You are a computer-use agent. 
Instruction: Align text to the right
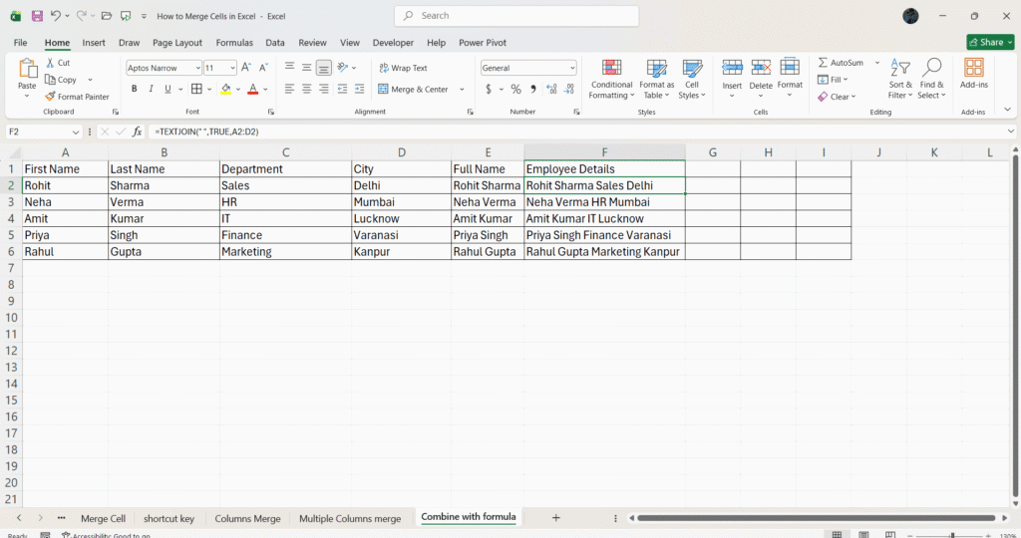[324, 89]
